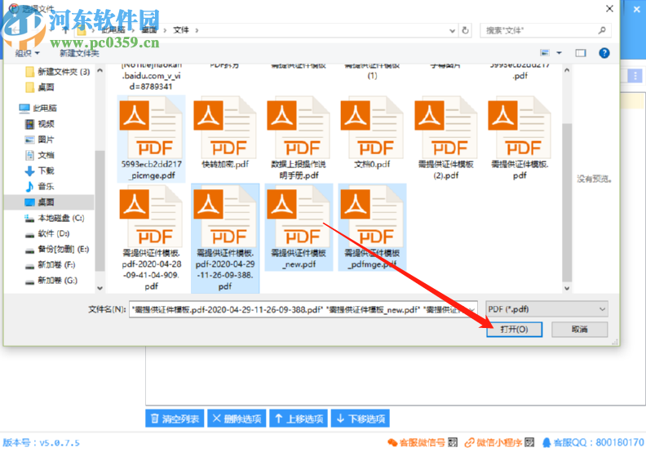Click 下移选项 move down button
The image size is (646, 452).
361,419
